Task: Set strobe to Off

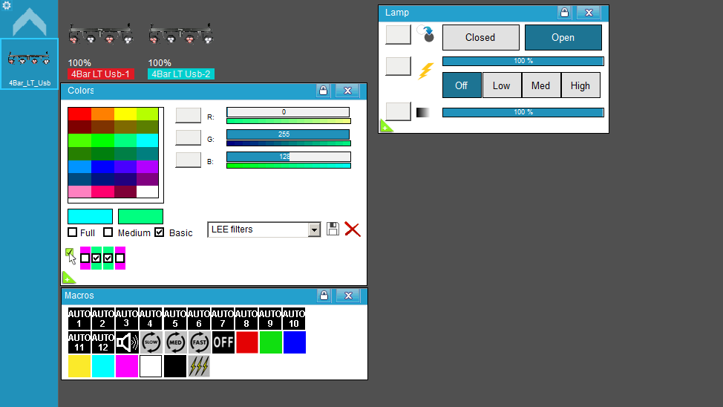Action: coord(462,85)
